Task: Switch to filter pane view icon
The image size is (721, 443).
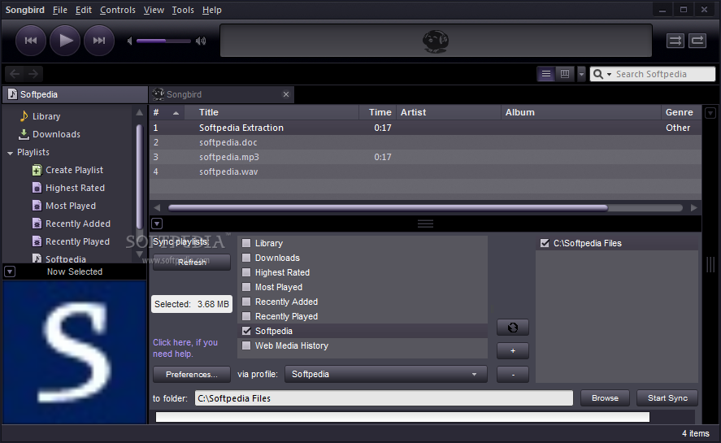Action: [x=565, y=74]
